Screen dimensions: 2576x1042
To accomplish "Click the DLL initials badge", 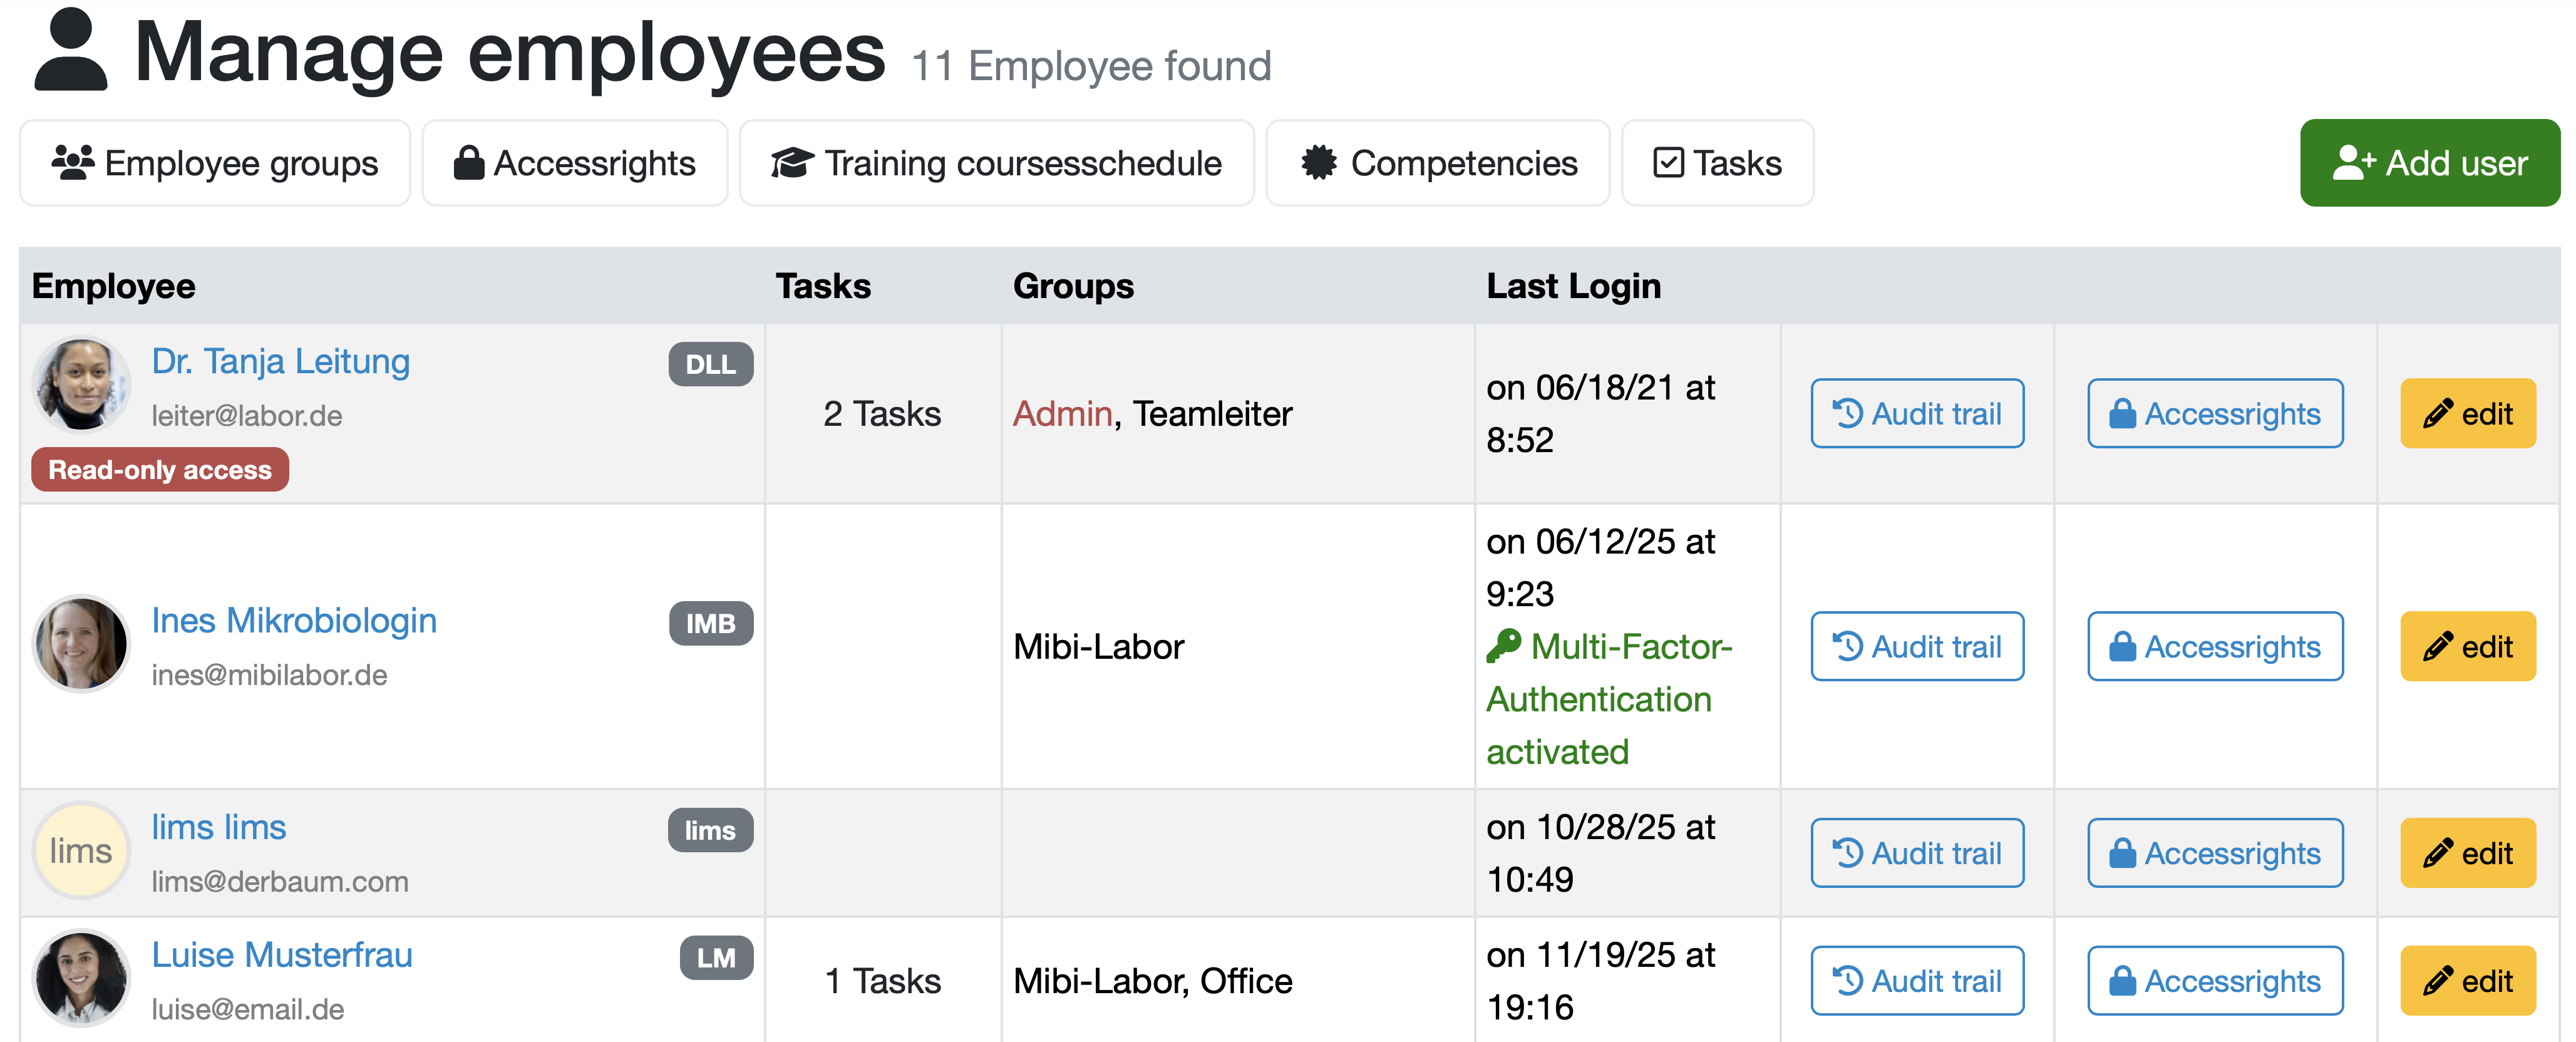I will click(710, 364).
